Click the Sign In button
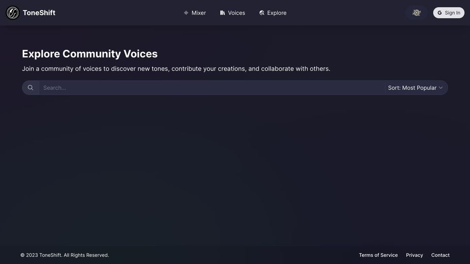The height and width of the screenshot is (264, 470). point(449,13)
